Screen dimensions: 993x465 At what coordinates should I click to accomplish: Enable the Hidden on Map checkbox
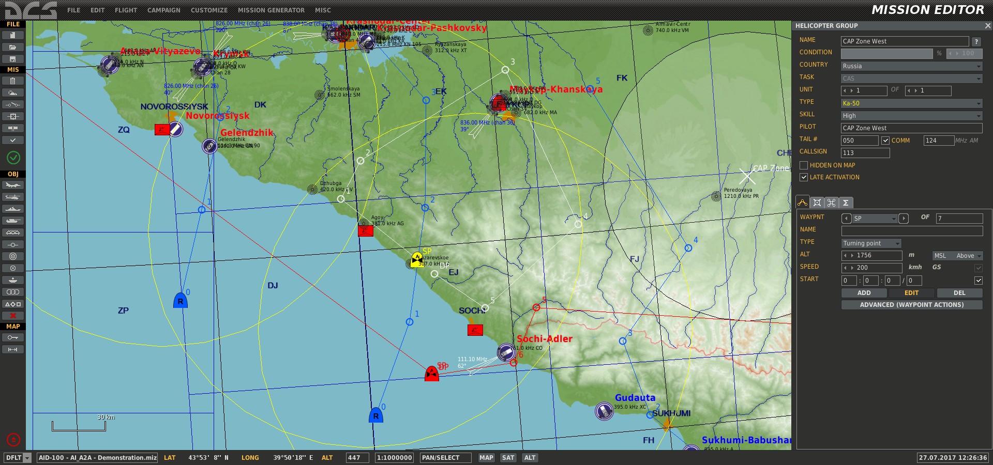pos(804,165)
